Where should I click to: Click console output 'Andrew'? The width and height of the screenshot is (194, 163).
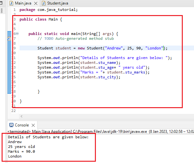[x=15, y=142]
